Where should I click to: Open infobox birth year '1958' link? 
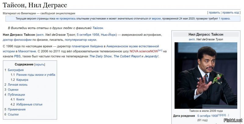pyautogui.click(x=214, y=116)
